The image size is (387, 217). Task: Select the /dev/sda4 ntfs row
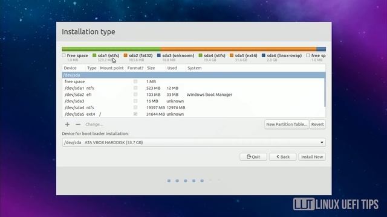coord(193,107)
